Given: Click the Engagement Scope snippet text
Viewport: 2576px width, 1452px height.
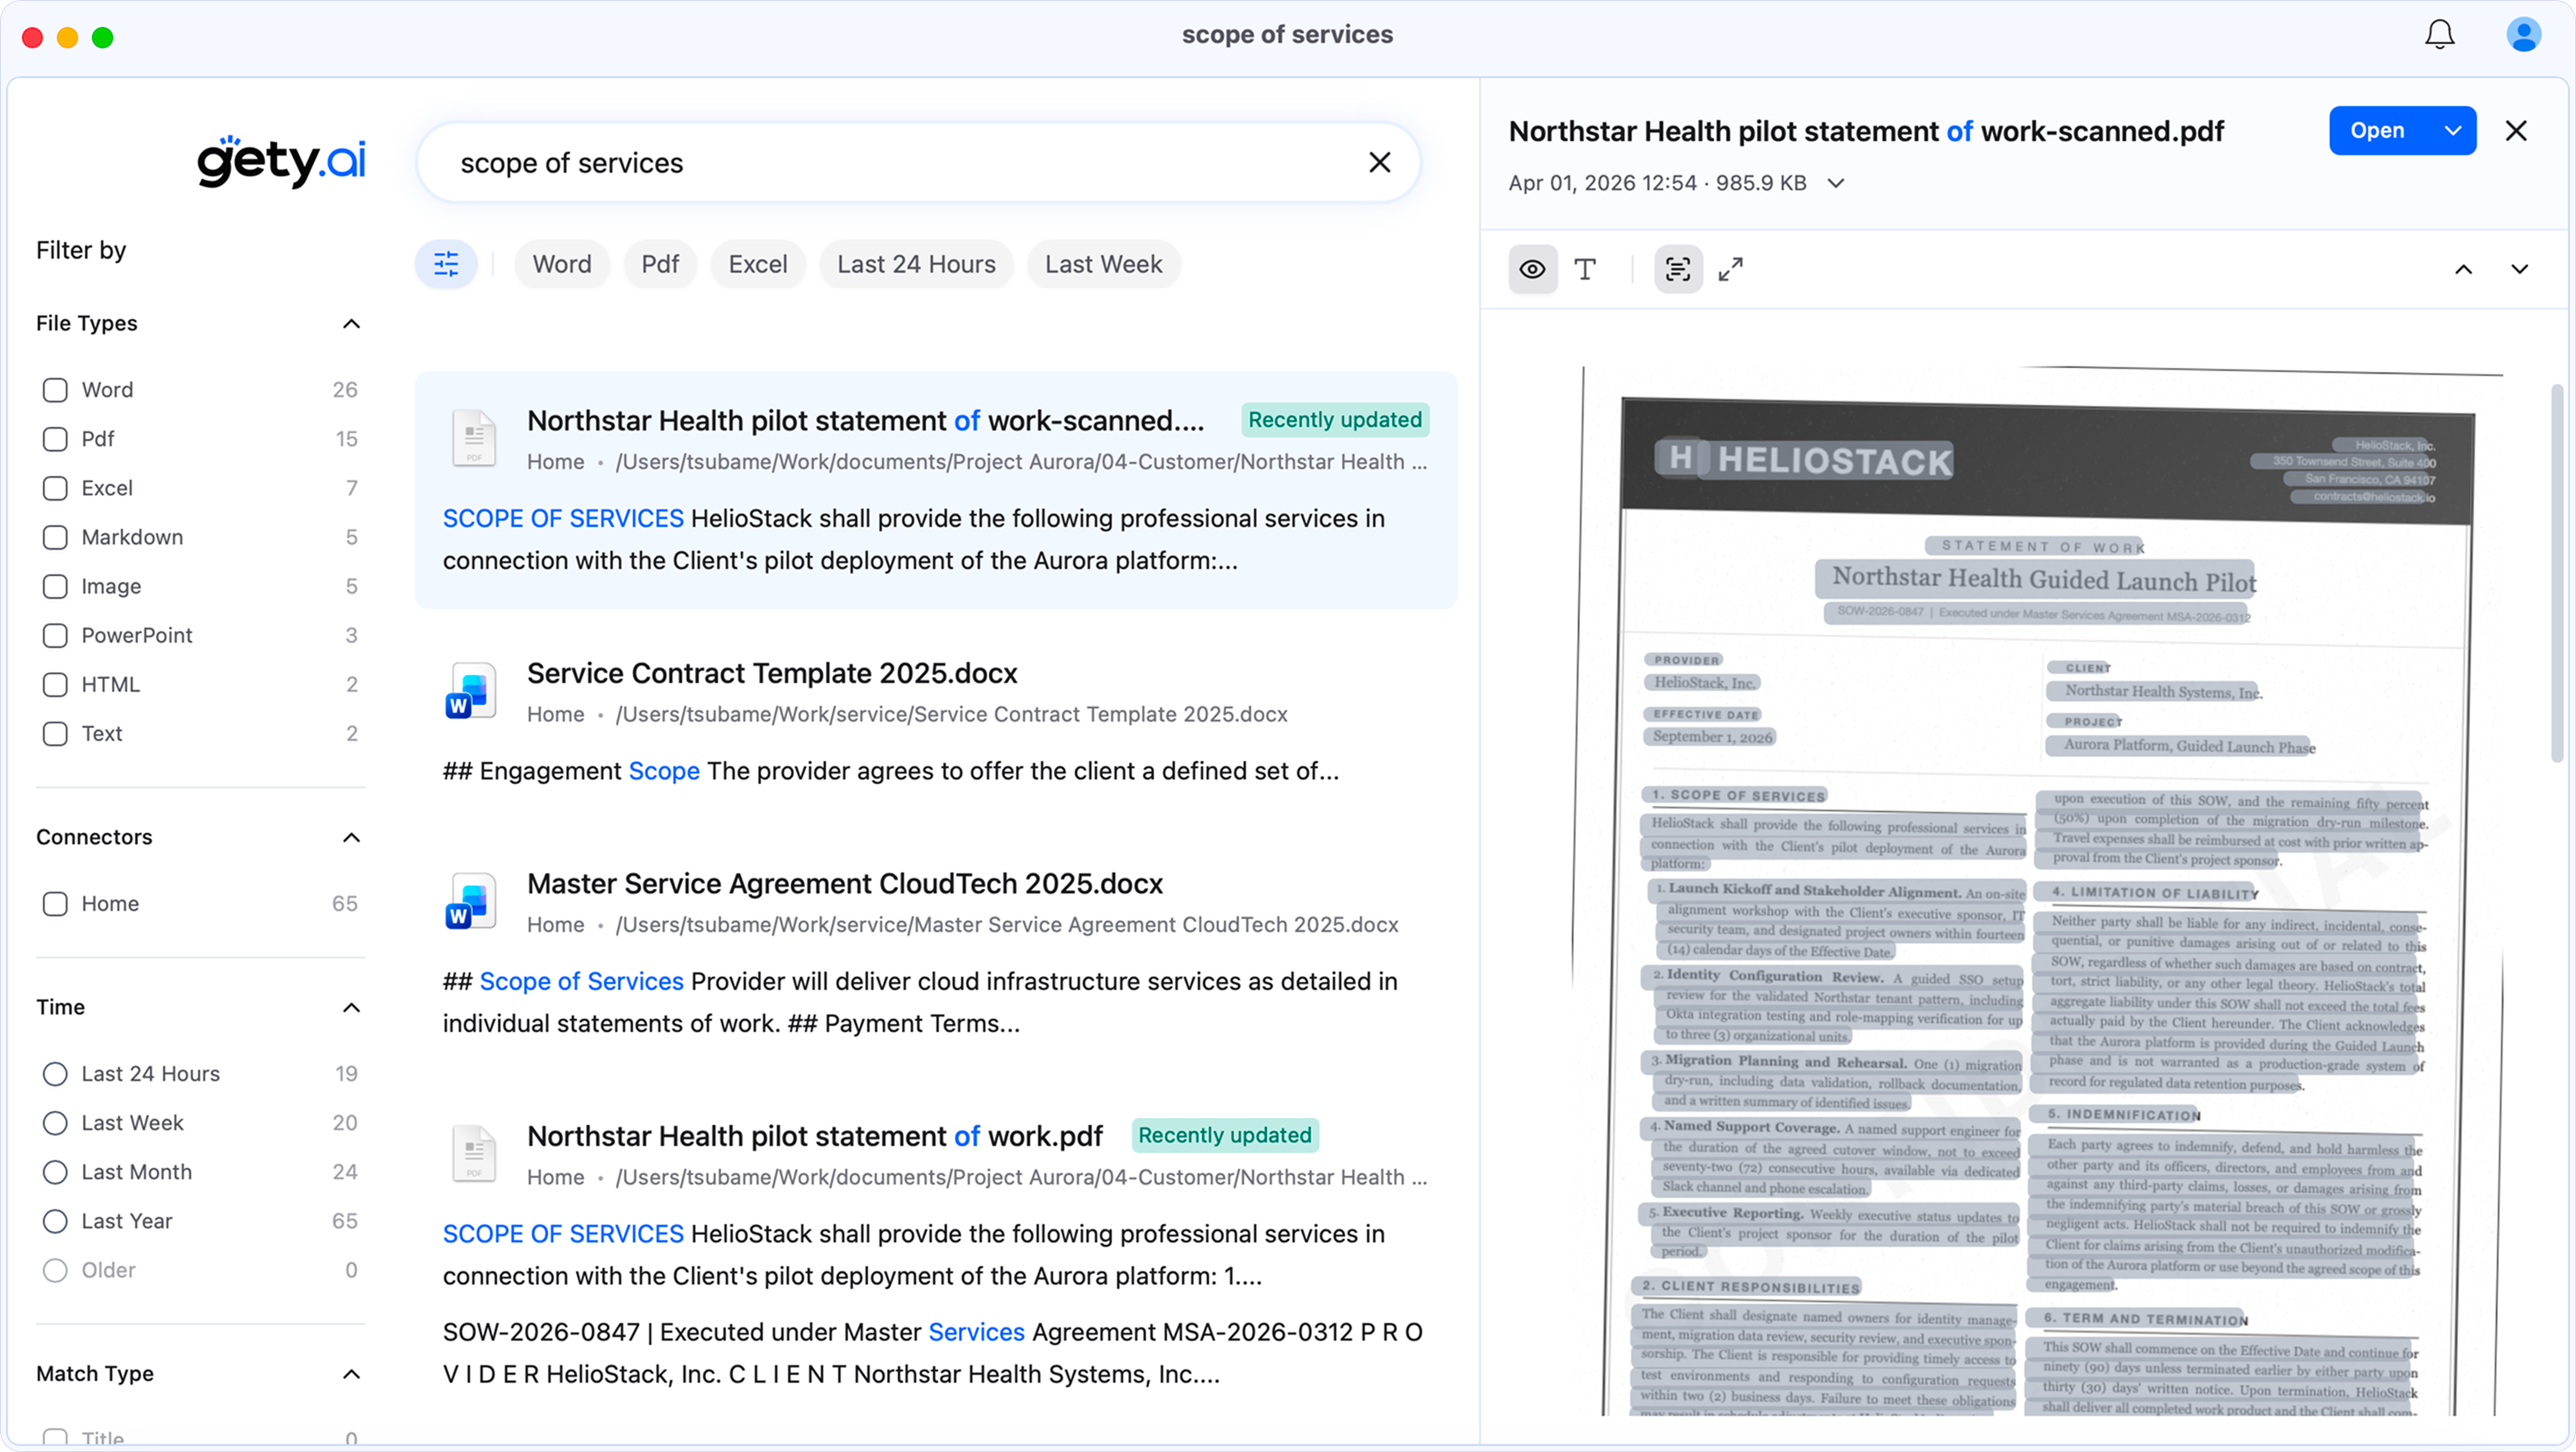Looking at the screenshot, I should point(890,771).
